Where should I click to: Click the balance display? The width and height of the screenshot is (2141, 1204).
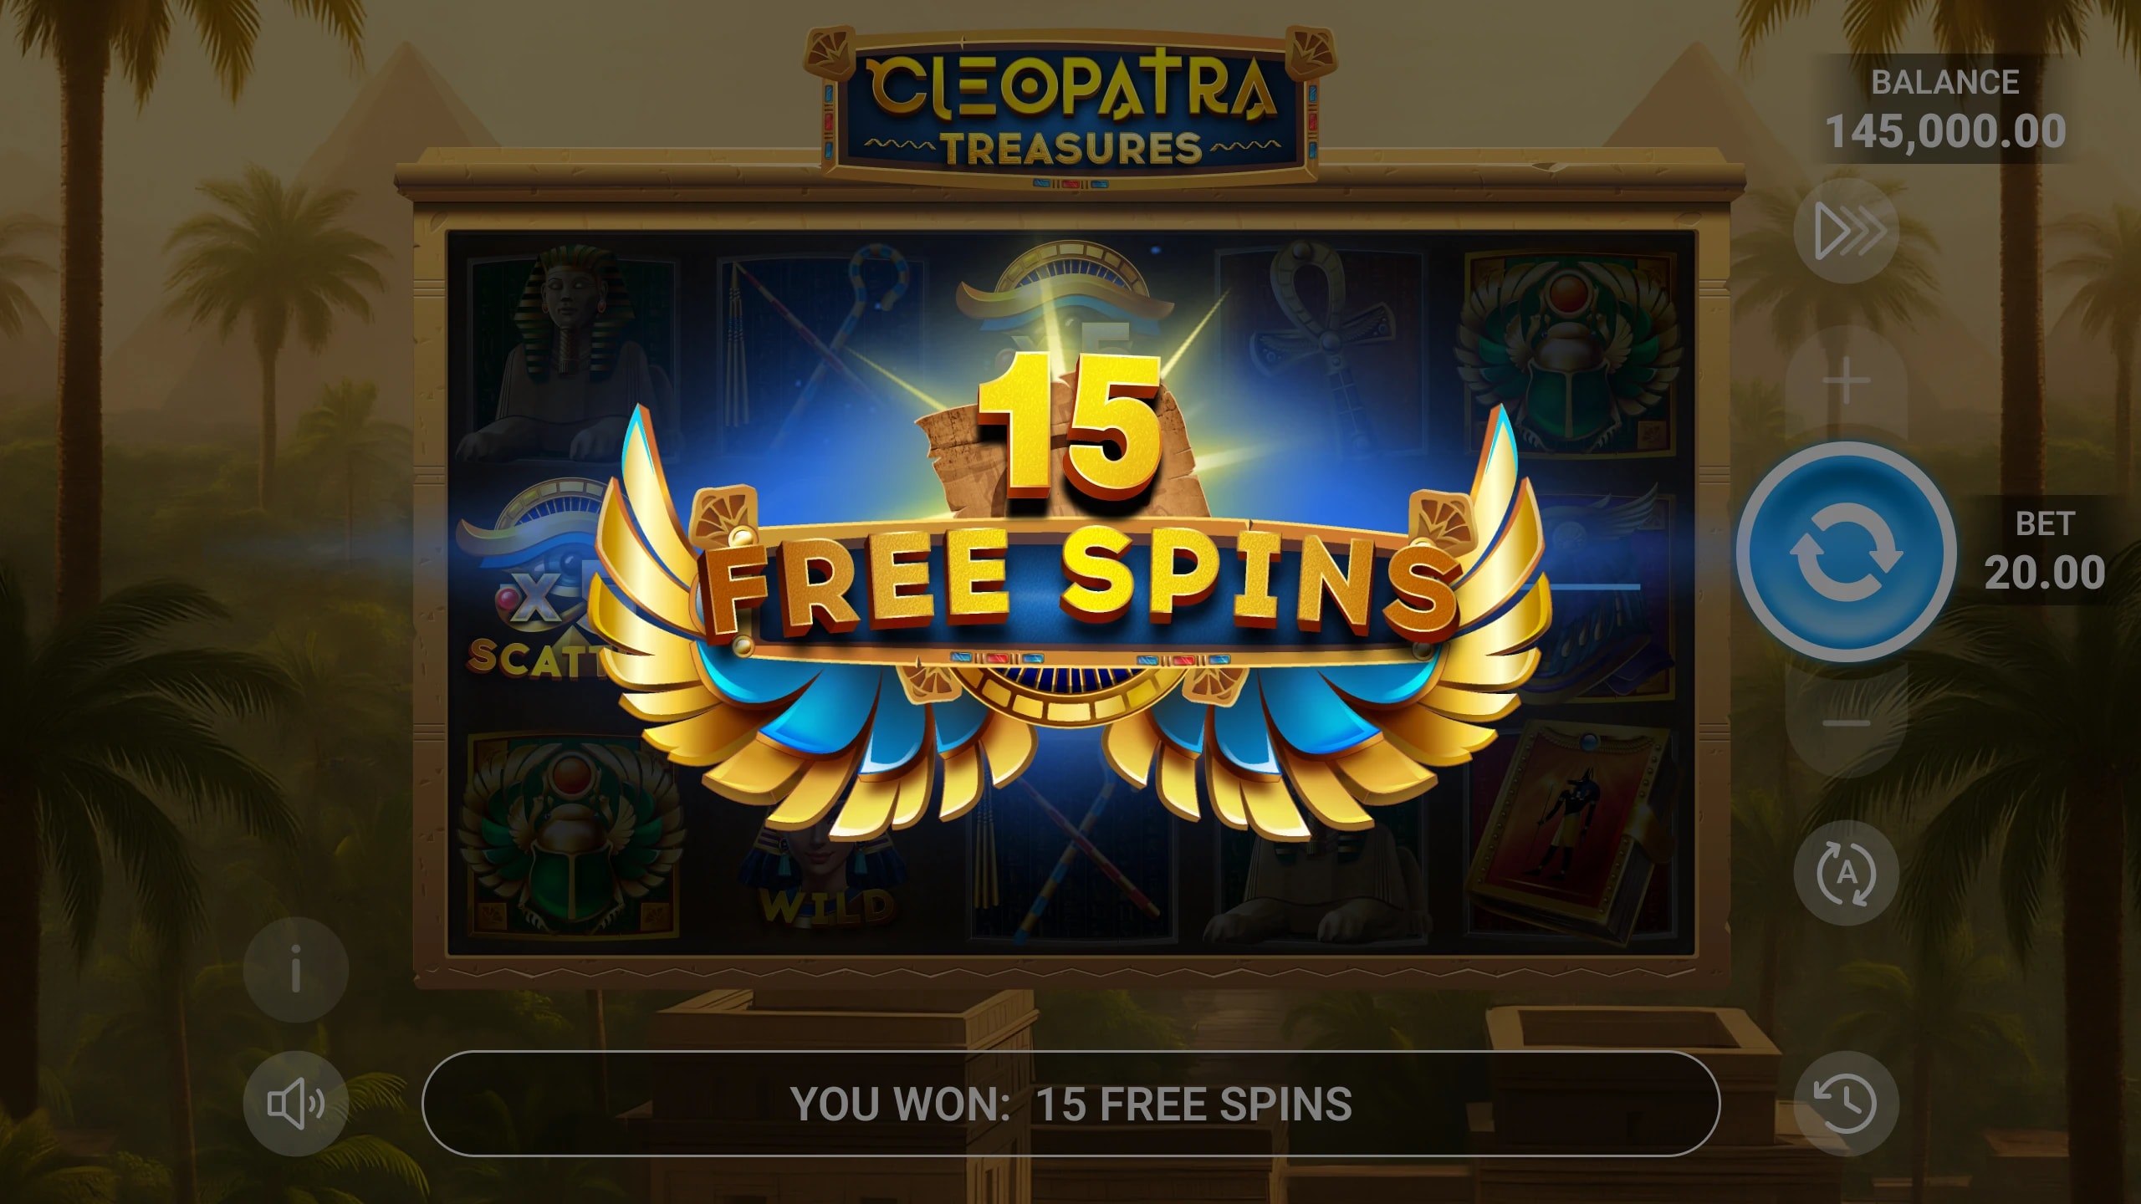point(1944,109)
